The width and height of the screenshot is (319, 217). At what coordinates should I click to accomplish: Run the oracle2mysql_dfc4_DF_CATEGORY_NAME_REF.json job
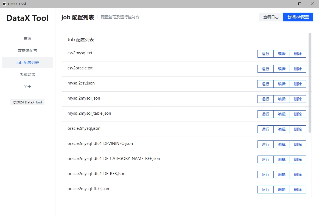pyautogui.click(x=265, y=159)
